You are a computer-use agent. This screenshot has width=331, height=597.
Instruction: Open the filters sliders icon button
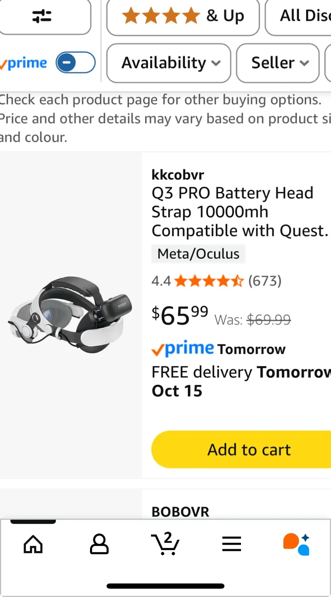click(41, 17)
